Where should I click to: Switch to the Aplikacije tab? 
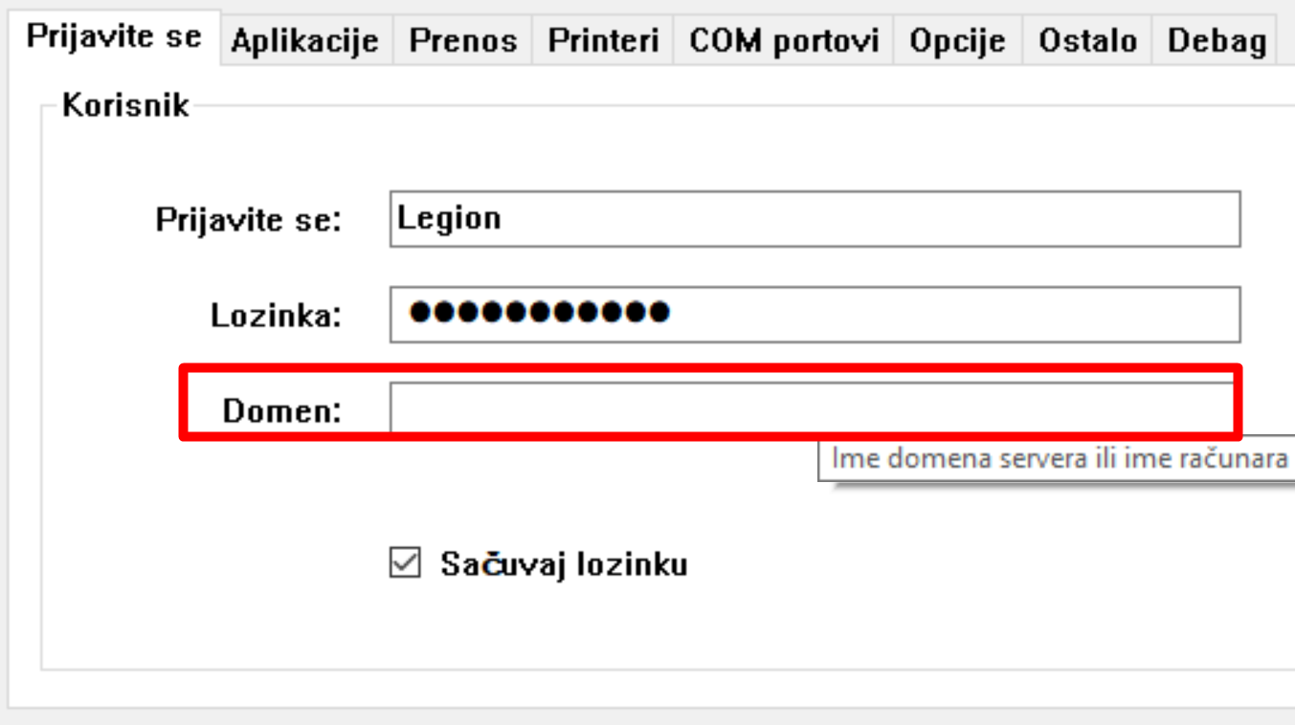pos(304,41)
